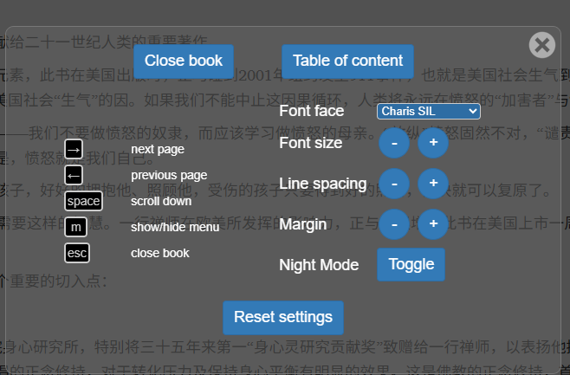This screenshot has height=375, width=570.
Task: Open the Font face dropdown
Action: pos(429,111)
